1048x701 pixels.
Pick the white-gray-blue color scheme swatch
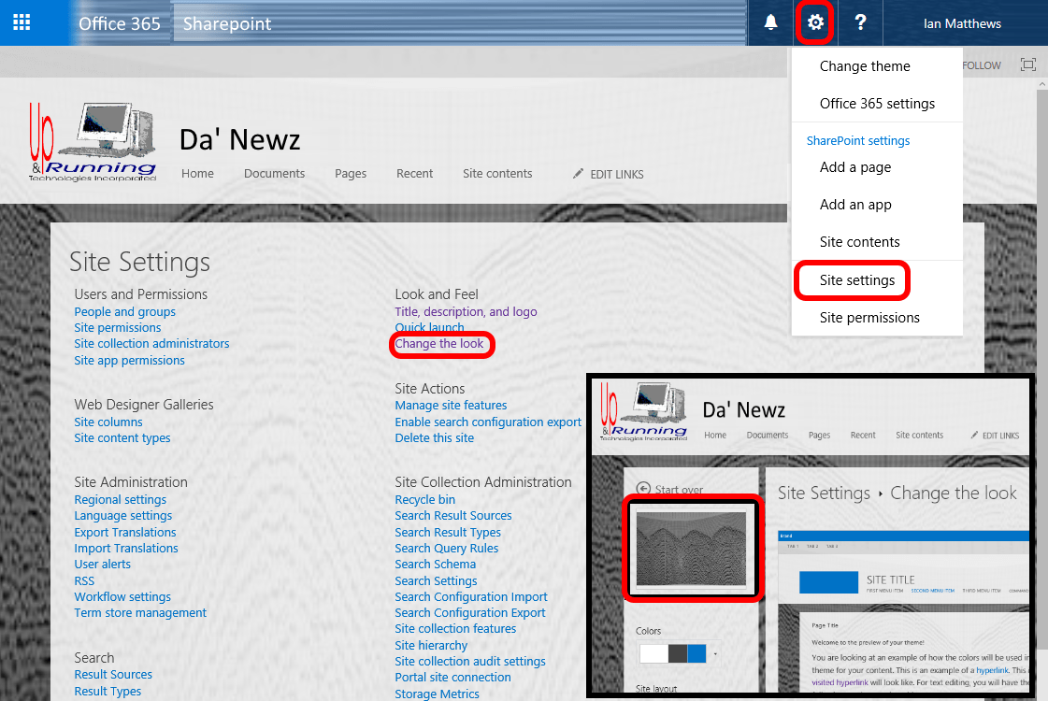click(671, 653)
